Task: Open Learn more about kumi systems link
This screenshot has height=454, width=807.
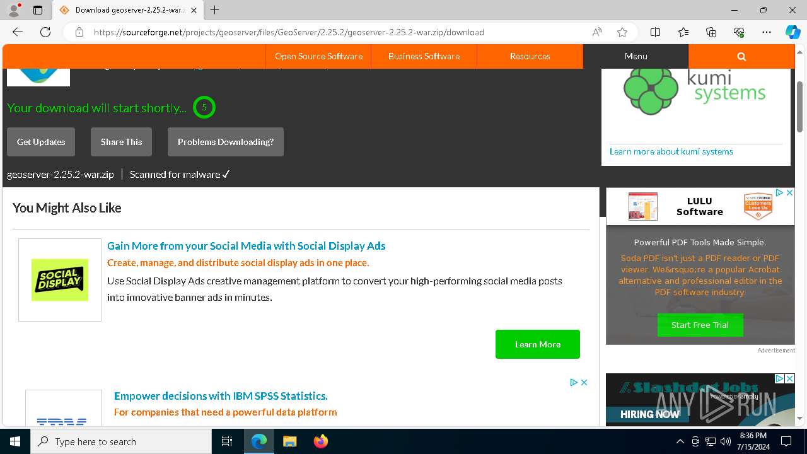Action: (x=671, y=151)
